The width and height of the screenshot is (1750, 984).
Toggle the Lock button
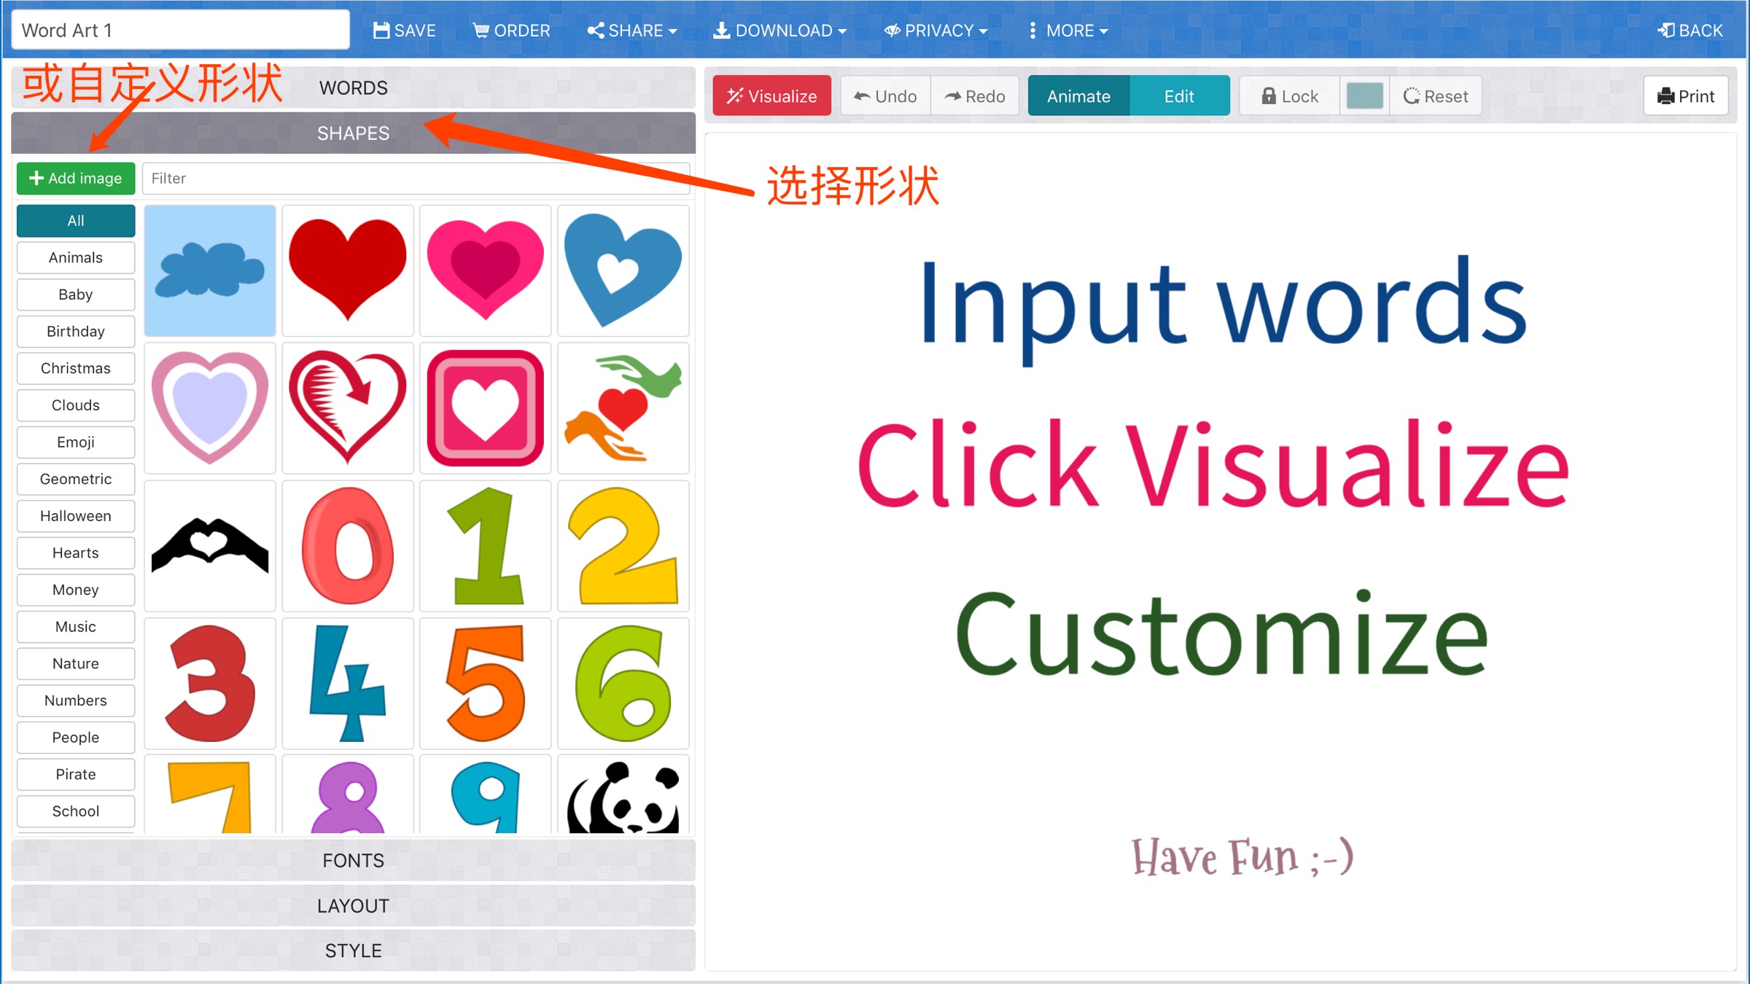[x=1289, y=96]
